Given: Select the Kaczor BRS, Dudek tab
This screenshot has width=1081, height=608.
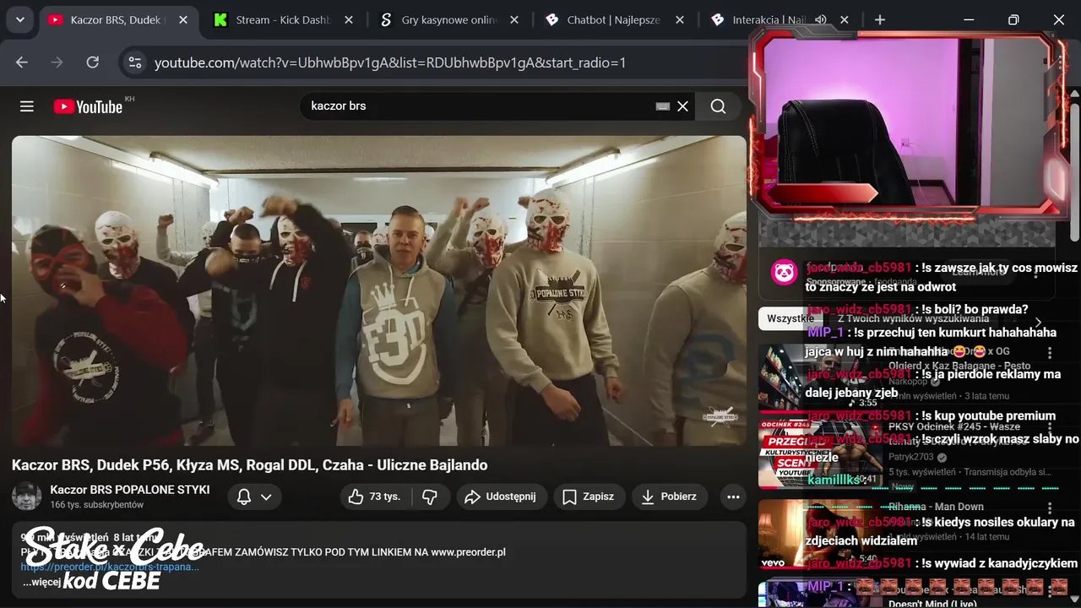Looking at the screenshot, I should [118, 19].
